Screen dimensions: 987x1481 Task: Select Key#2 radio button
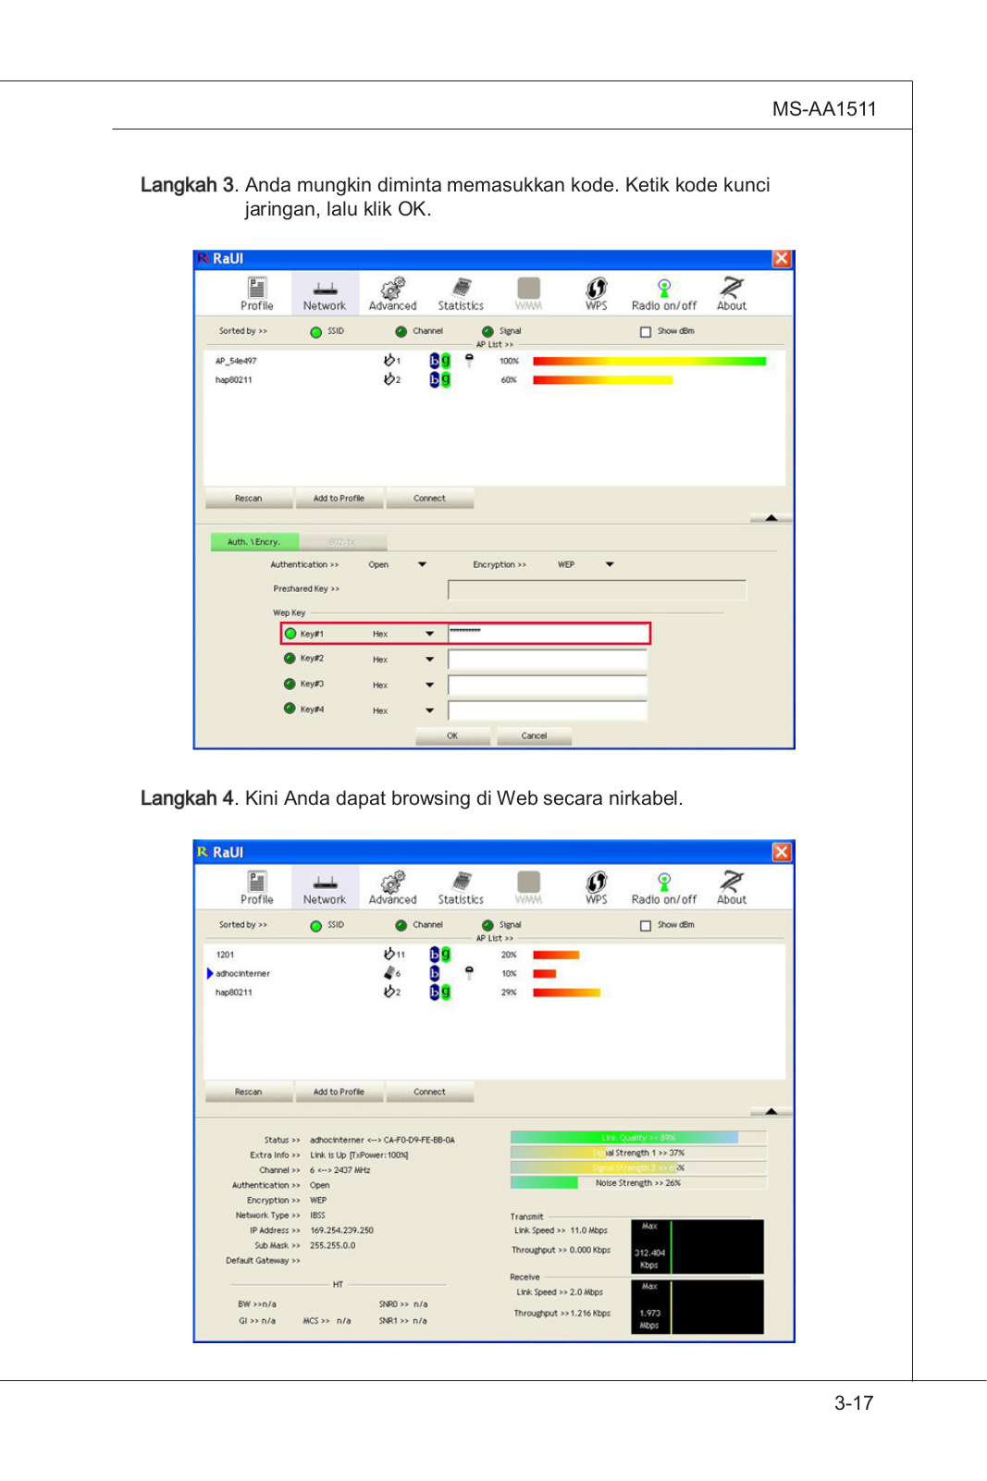tap(290, 659)
